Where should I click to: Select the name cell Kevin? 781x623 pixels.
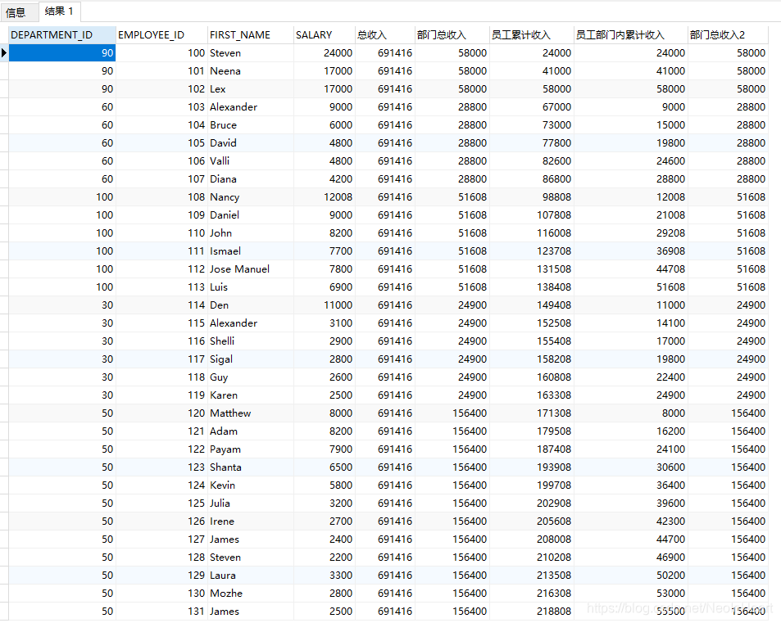click(251, 485)
